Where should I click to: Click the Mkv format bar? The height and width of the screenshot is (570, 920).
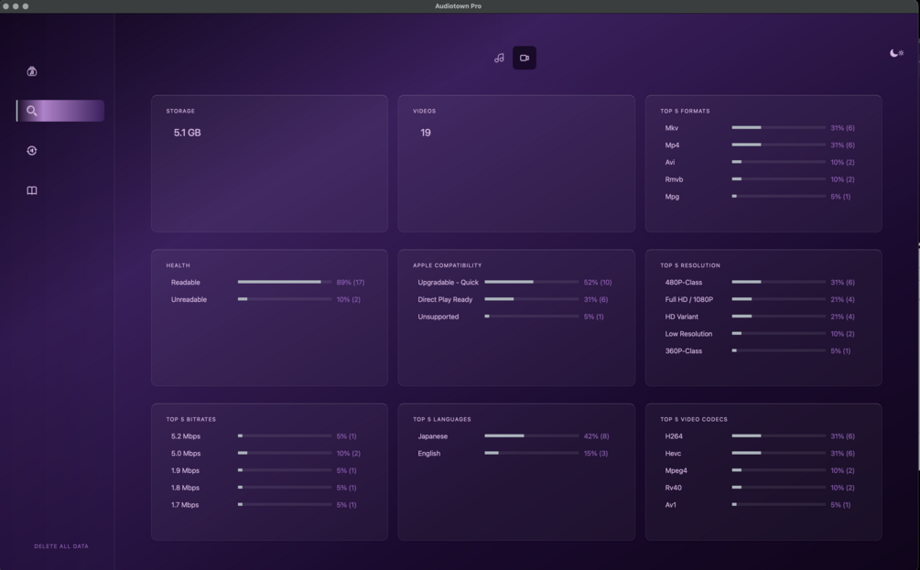[779, 127]
